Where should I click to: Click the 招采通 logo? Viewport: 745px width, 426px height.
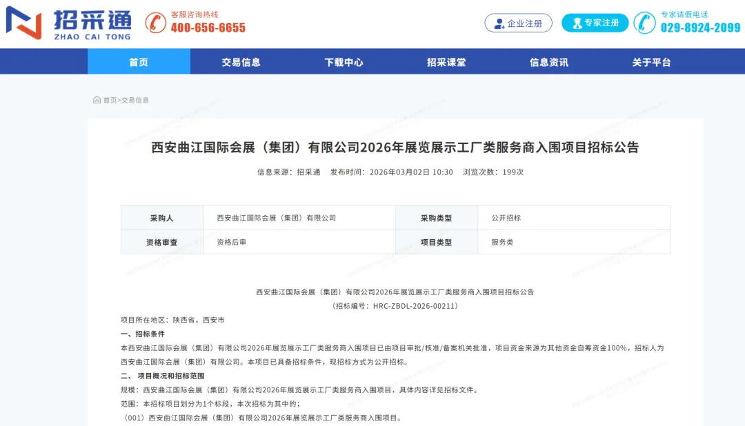pos(68,23)
